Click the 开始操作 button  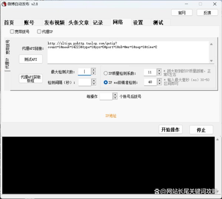click(171, 129)
